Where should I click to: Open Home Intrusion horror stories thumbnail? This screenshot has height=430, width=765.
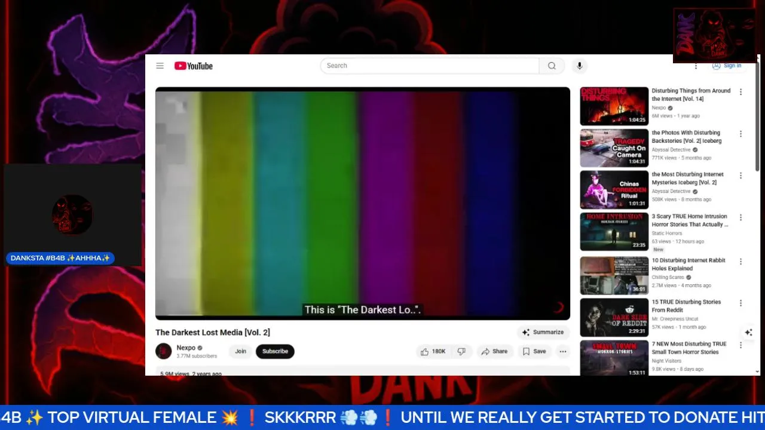614,232
